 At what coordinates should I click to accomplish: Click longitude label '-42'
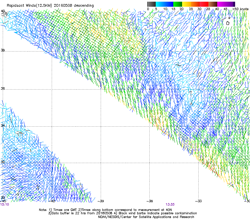pyautogui.click(x=52, y=201)
